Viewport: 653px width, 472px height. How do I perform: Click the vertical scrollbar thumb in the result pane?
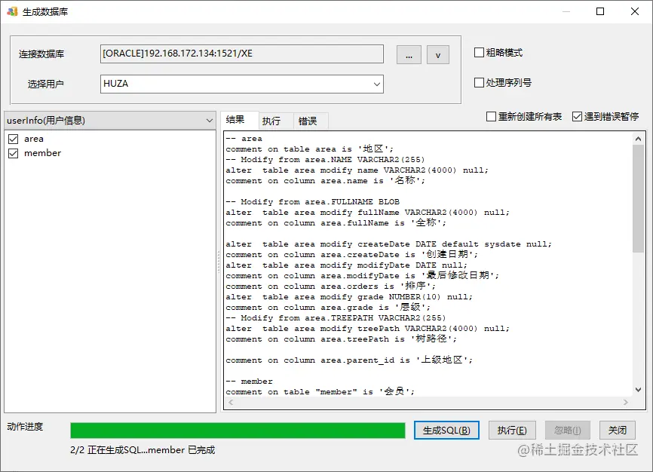[x=638, y=199]
